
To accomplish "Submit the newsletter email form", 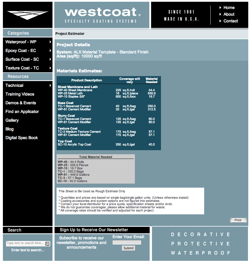I will [x=128, y=248].
